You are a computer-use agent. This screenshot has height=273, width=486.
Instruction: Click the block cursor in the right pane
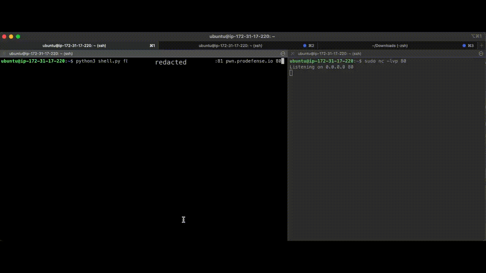point(291,72)
